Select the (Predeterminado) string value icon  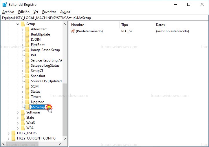73,31
